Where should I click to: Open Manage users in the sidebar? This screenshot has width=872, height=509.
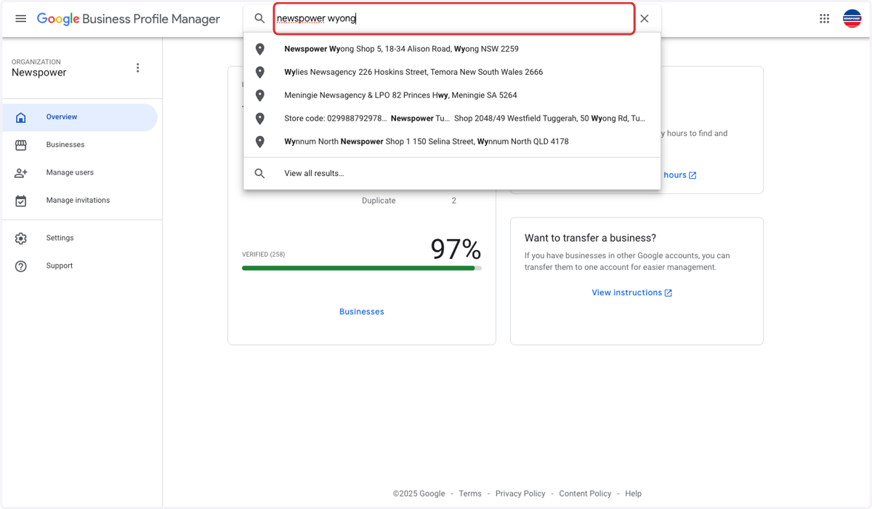tap(80, 172)
